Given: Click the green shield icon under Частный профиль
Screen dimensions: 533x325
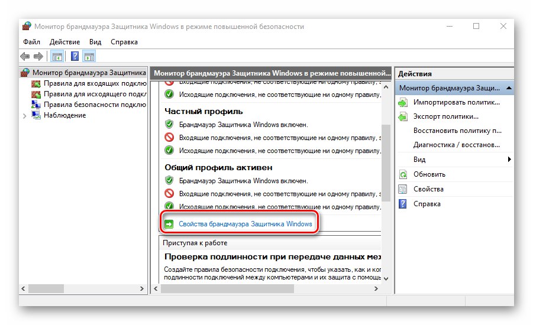Looking at the screenshot, I should point(169,124).
